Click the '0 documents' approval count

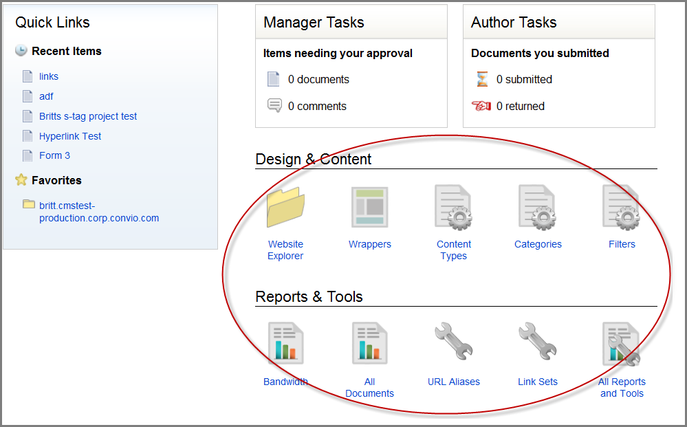(x=318, y=79)
